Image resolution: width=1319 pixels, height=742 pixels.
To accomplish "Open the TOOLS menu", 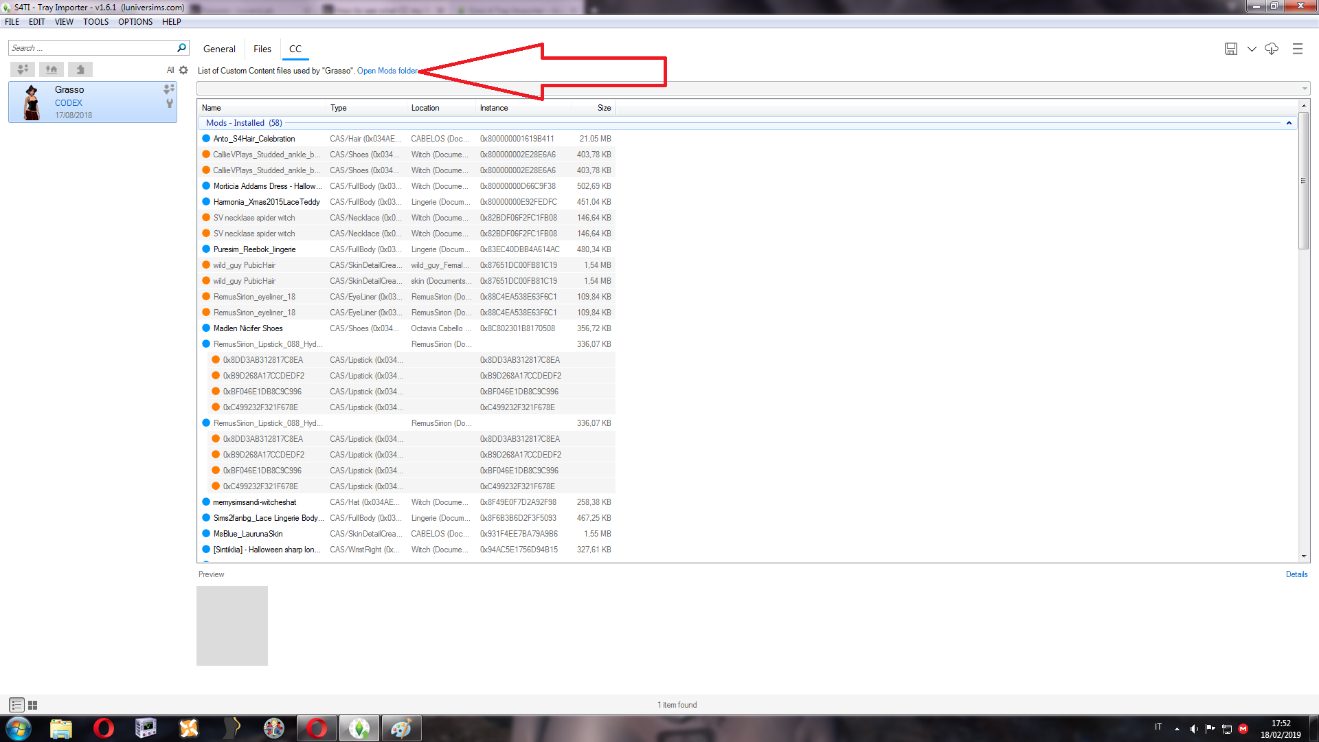I will pos(95,21).
